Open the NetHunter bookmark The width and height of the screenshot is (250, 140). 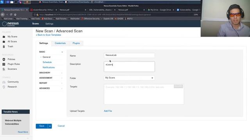[74, 19]
